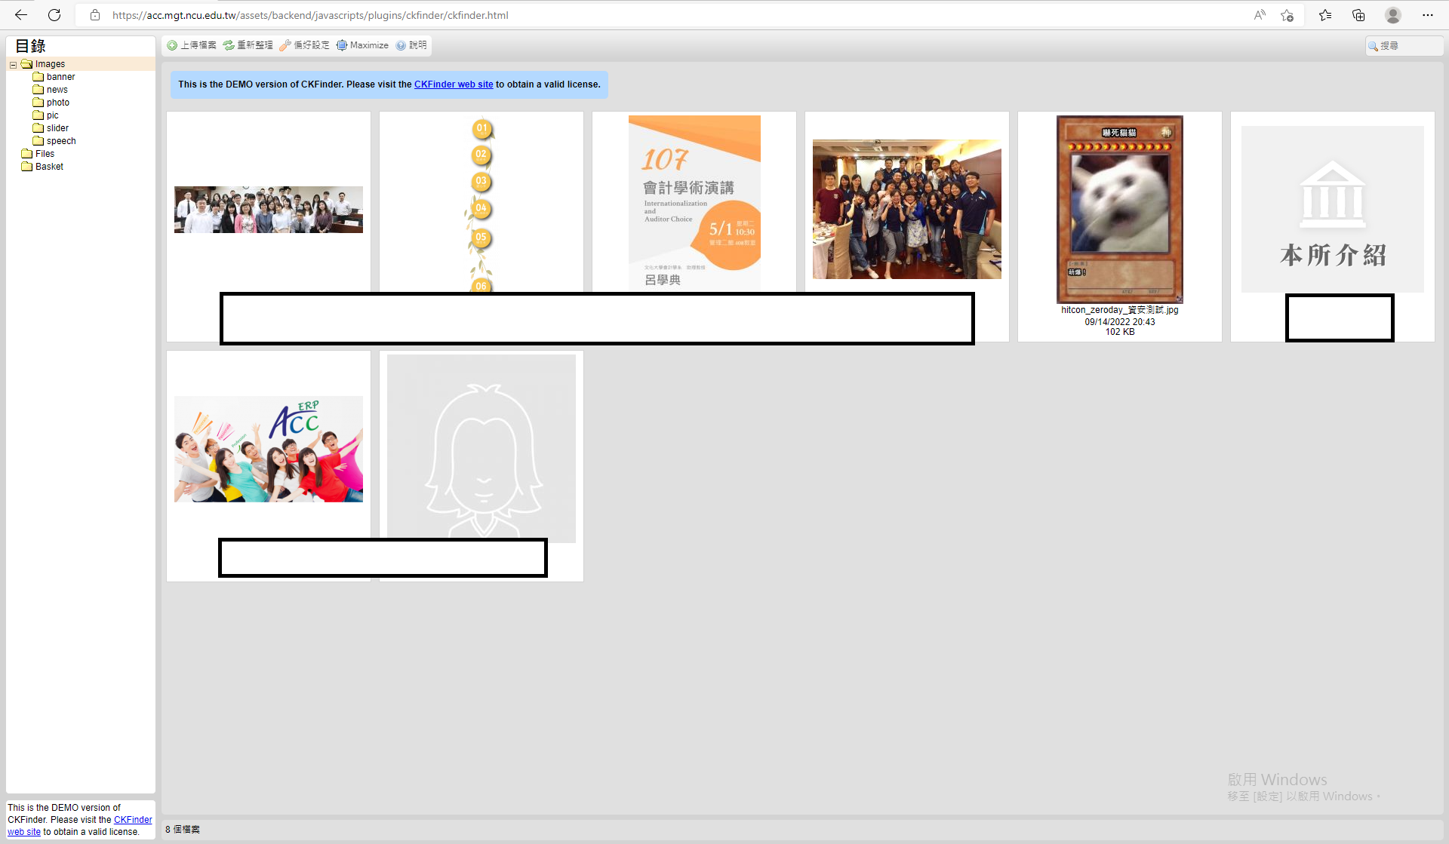This screenshot has height=844, width=1449.
Task: Click the browser profile avatar
Action: tap(1393, 15)
